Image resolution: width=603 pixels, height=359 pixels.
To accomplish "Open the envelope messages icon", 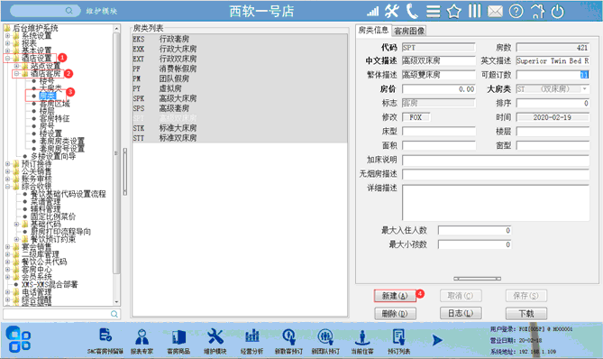I will [495, 11].
